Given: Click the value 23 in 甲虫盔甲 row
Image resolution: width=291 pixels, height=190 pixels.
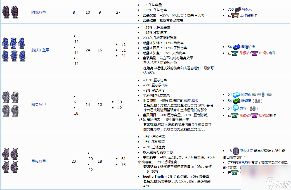Looking at the screenshot, I should (74, 161).
